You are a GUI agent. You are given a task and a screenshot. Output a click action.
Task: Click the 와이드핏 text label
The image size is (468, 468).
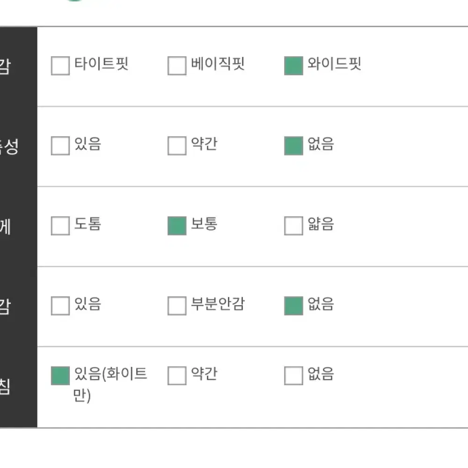click(334, 64)
